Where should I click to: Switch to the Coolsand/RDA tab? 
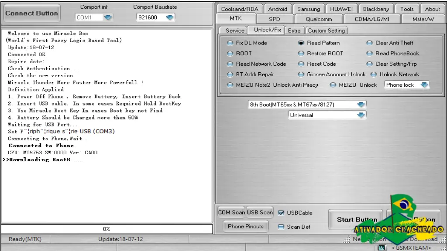(x=240, y=9)
